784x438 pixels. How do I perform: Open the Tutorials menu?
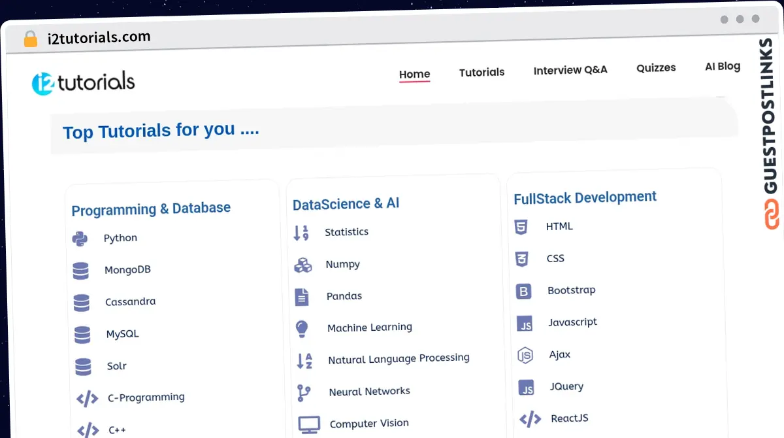[x=482, y=72]
